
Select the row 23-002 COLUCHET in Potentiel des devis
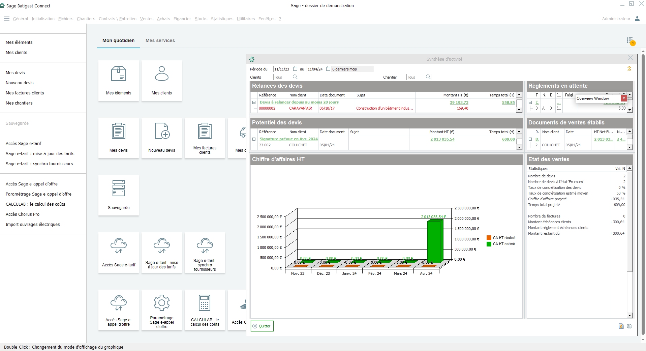[383, 145]
